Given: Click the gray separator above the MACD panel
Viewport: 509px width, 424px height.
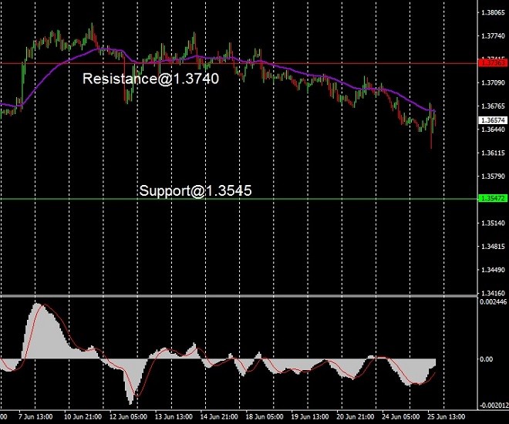Looking at the screenshot, I should (238, 295).
